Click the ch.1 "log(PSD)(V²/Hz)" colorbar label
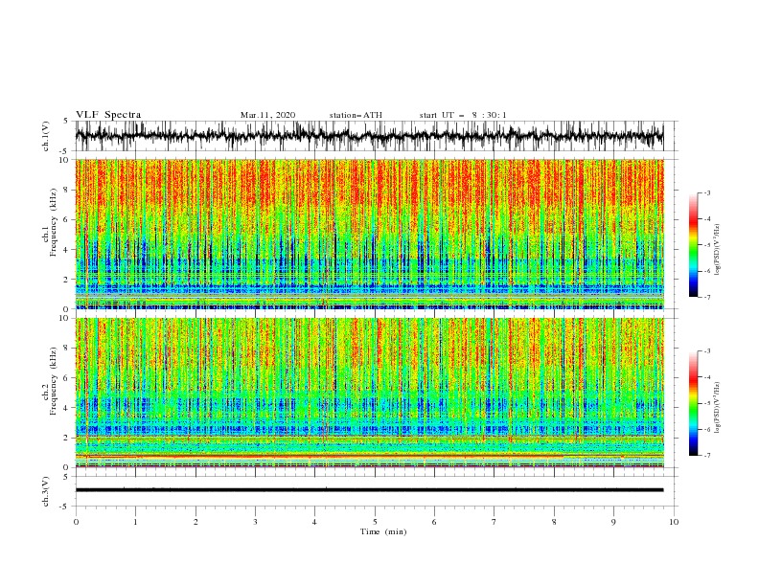The height and width of the screenshot is (586, 759). [x=718, y=250]
